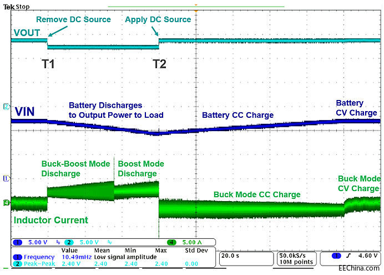
Task: Click the Std Dev value '0.00'
Action: coord(191,264)
